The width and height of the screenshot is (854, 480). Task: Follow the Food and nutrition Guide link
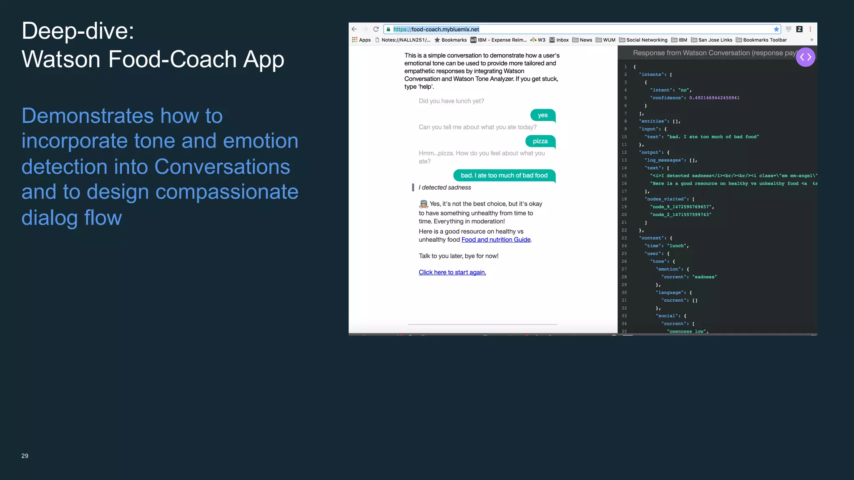[x=496, y=240]
